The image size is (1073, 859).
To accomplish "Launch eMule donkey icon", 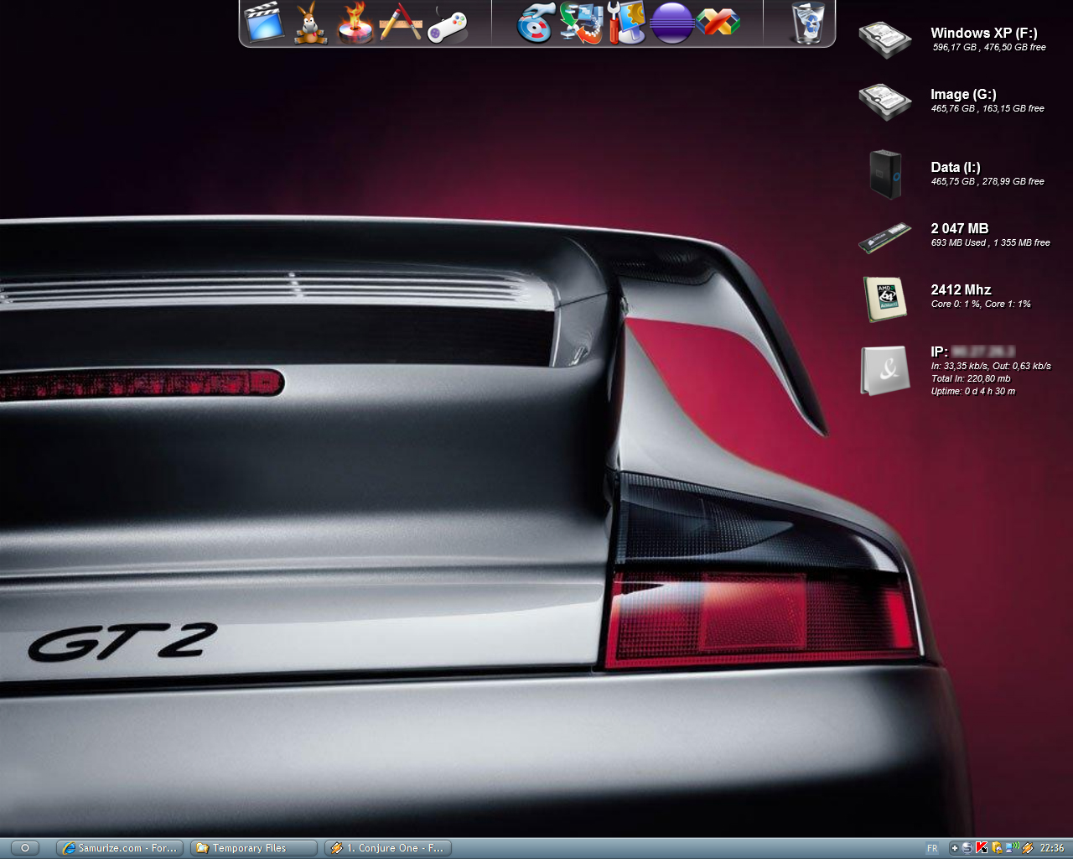I will click(310, 23).
